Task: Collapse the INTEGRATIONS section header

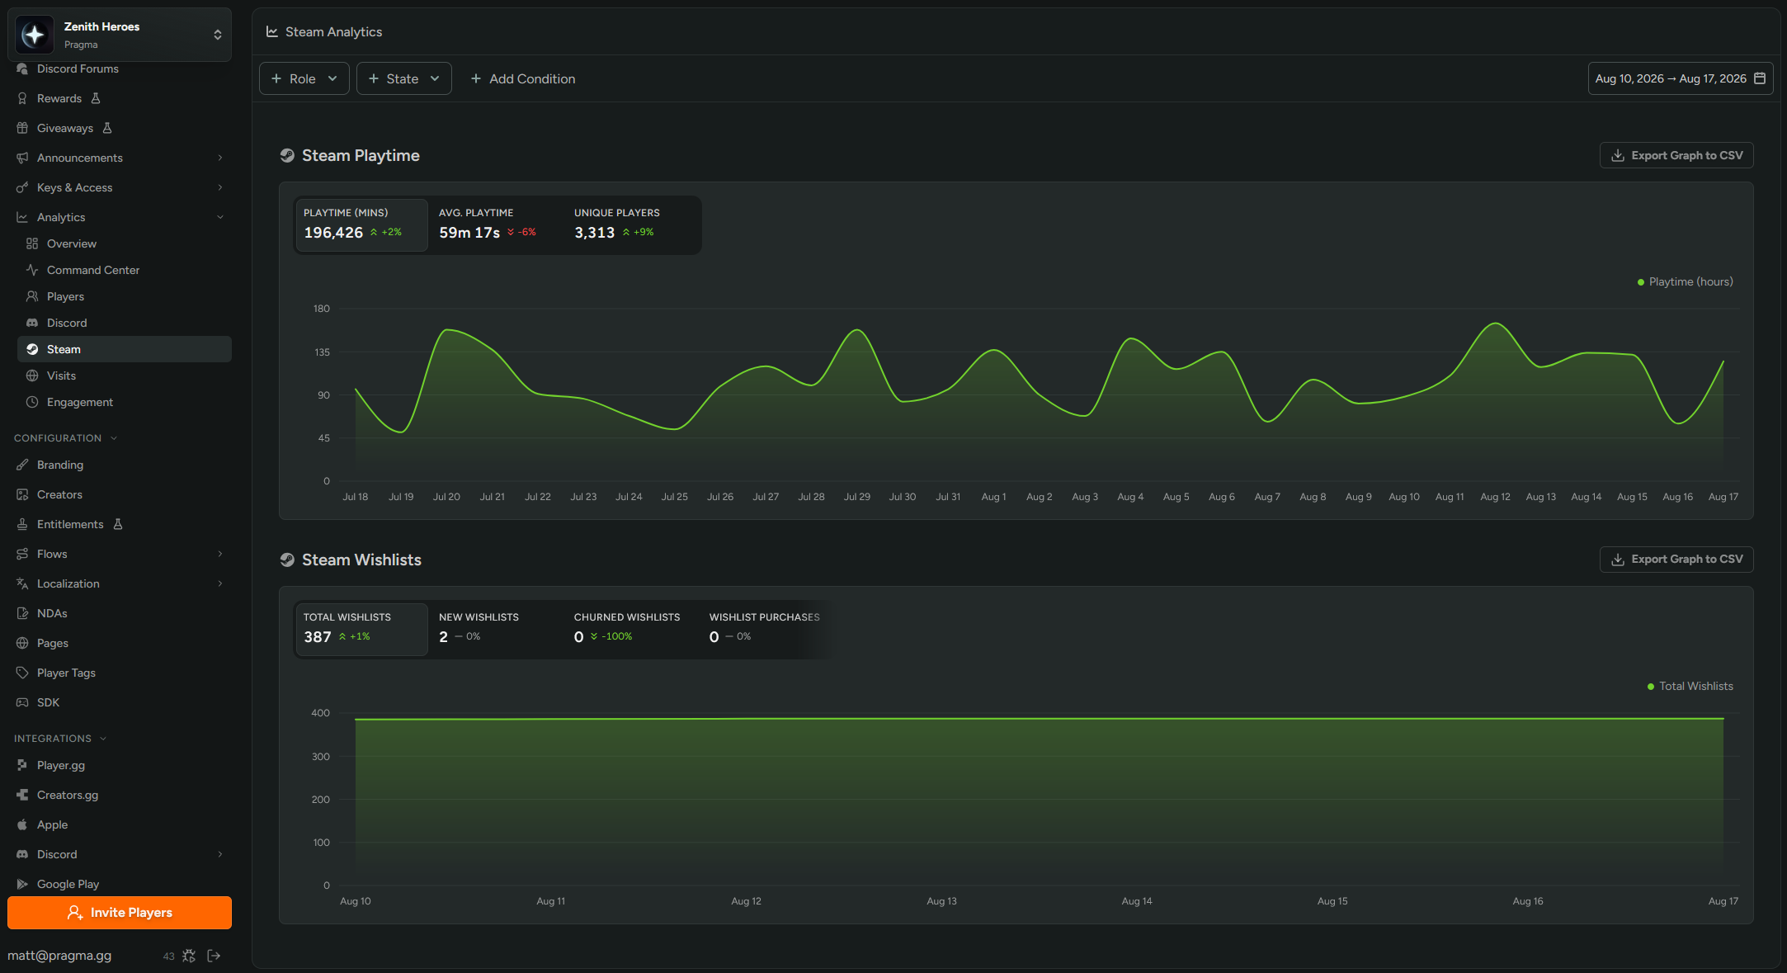Action: point(60,739)
